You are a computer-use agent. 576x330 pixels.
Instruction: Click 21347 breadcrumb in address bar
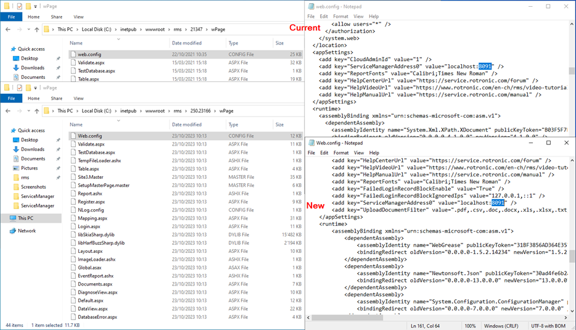pyautogui.click(x=196, y=30)
